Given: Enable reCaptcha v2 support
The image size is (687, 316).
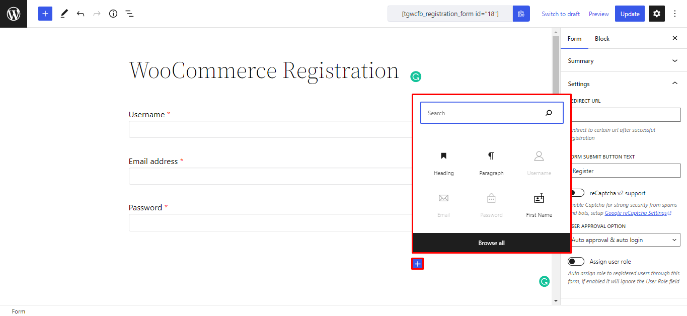Looking at the screenshot, I should [576, 192].
